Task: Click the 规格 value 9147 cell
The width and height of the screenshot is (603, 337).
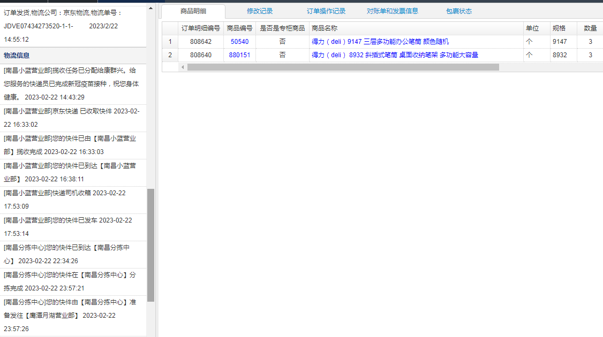Action: (563, 42)
